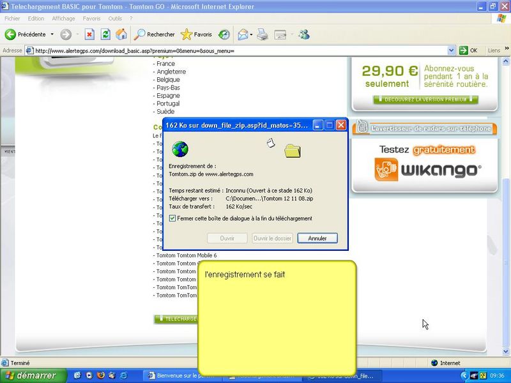Click the 'Belgique' country entry

[168, 79]
